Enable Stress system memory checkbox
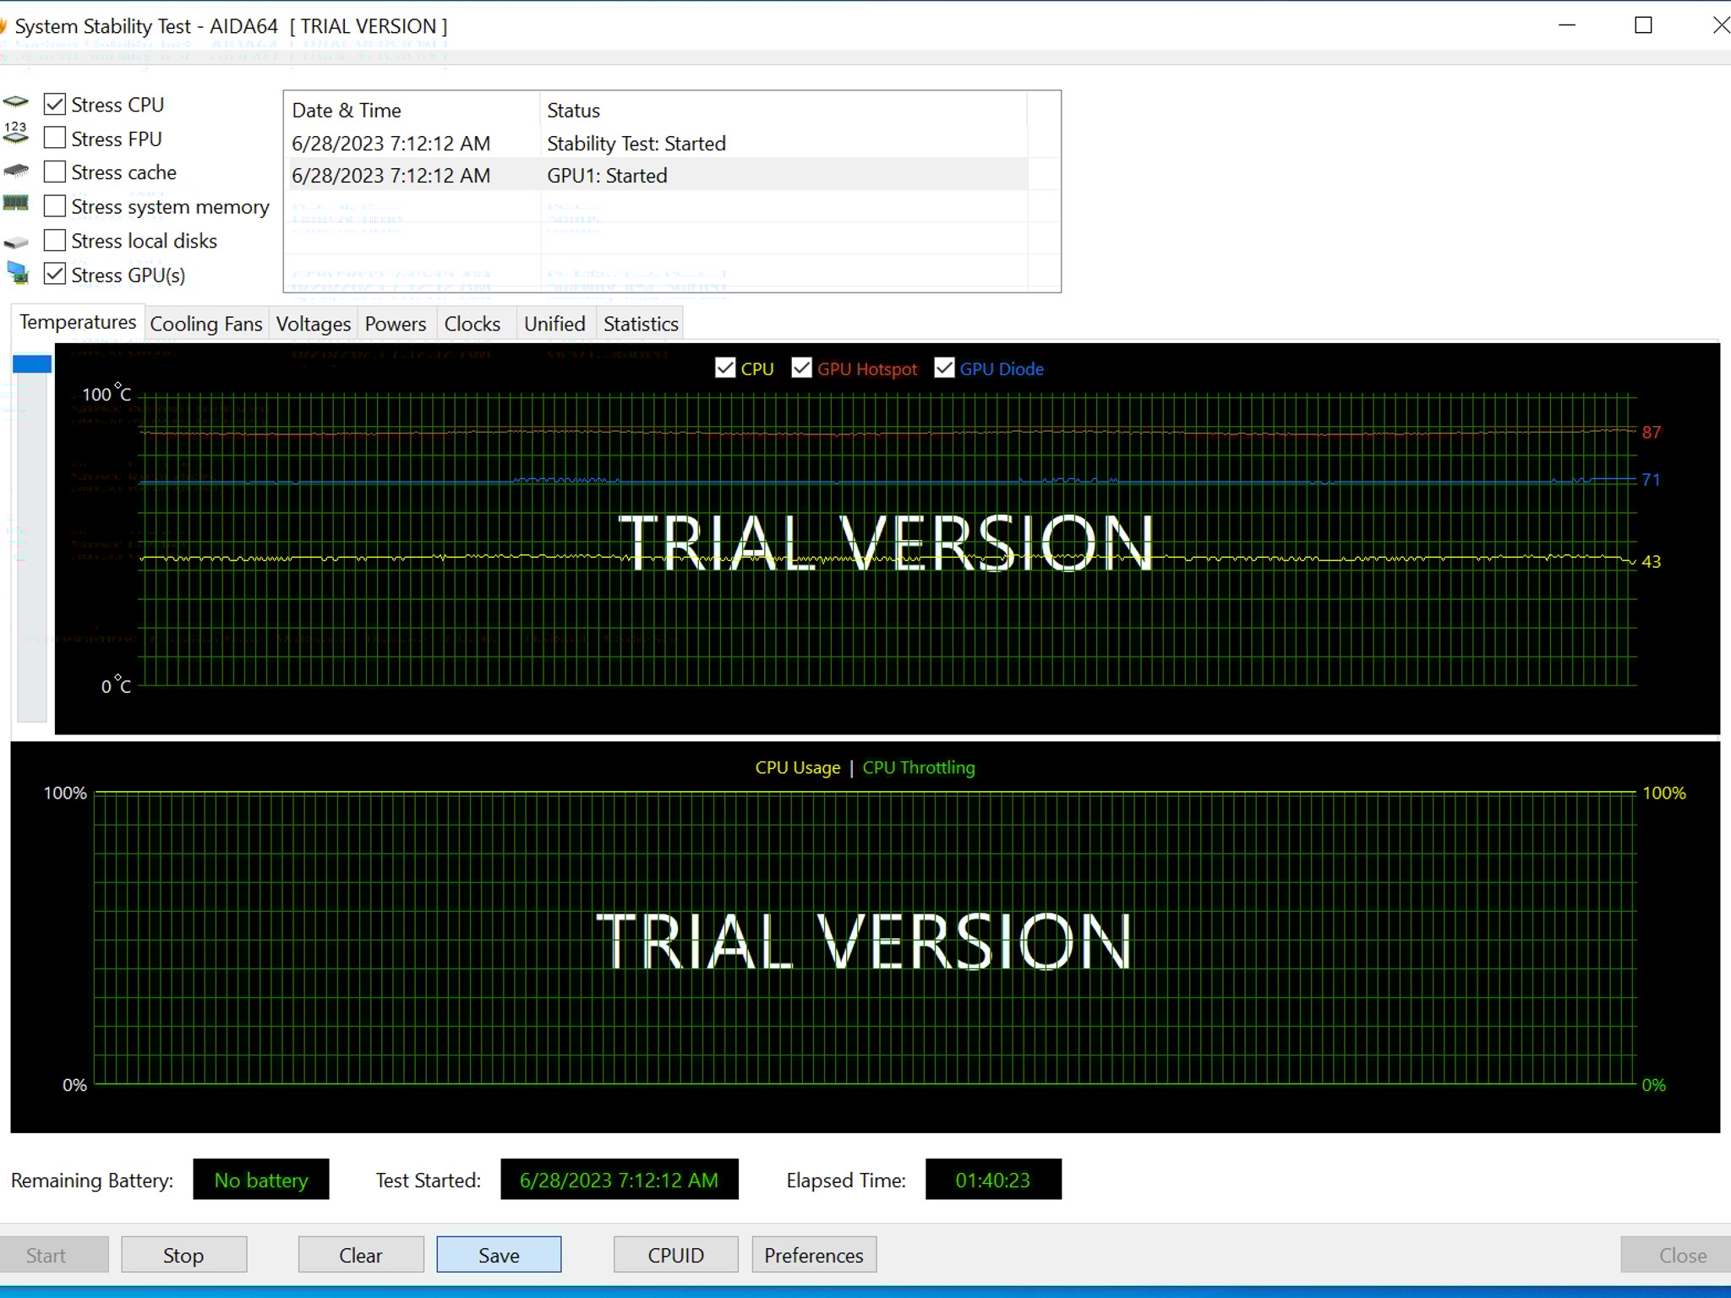The image size is (1731, 1298). (x=55, y=206)
